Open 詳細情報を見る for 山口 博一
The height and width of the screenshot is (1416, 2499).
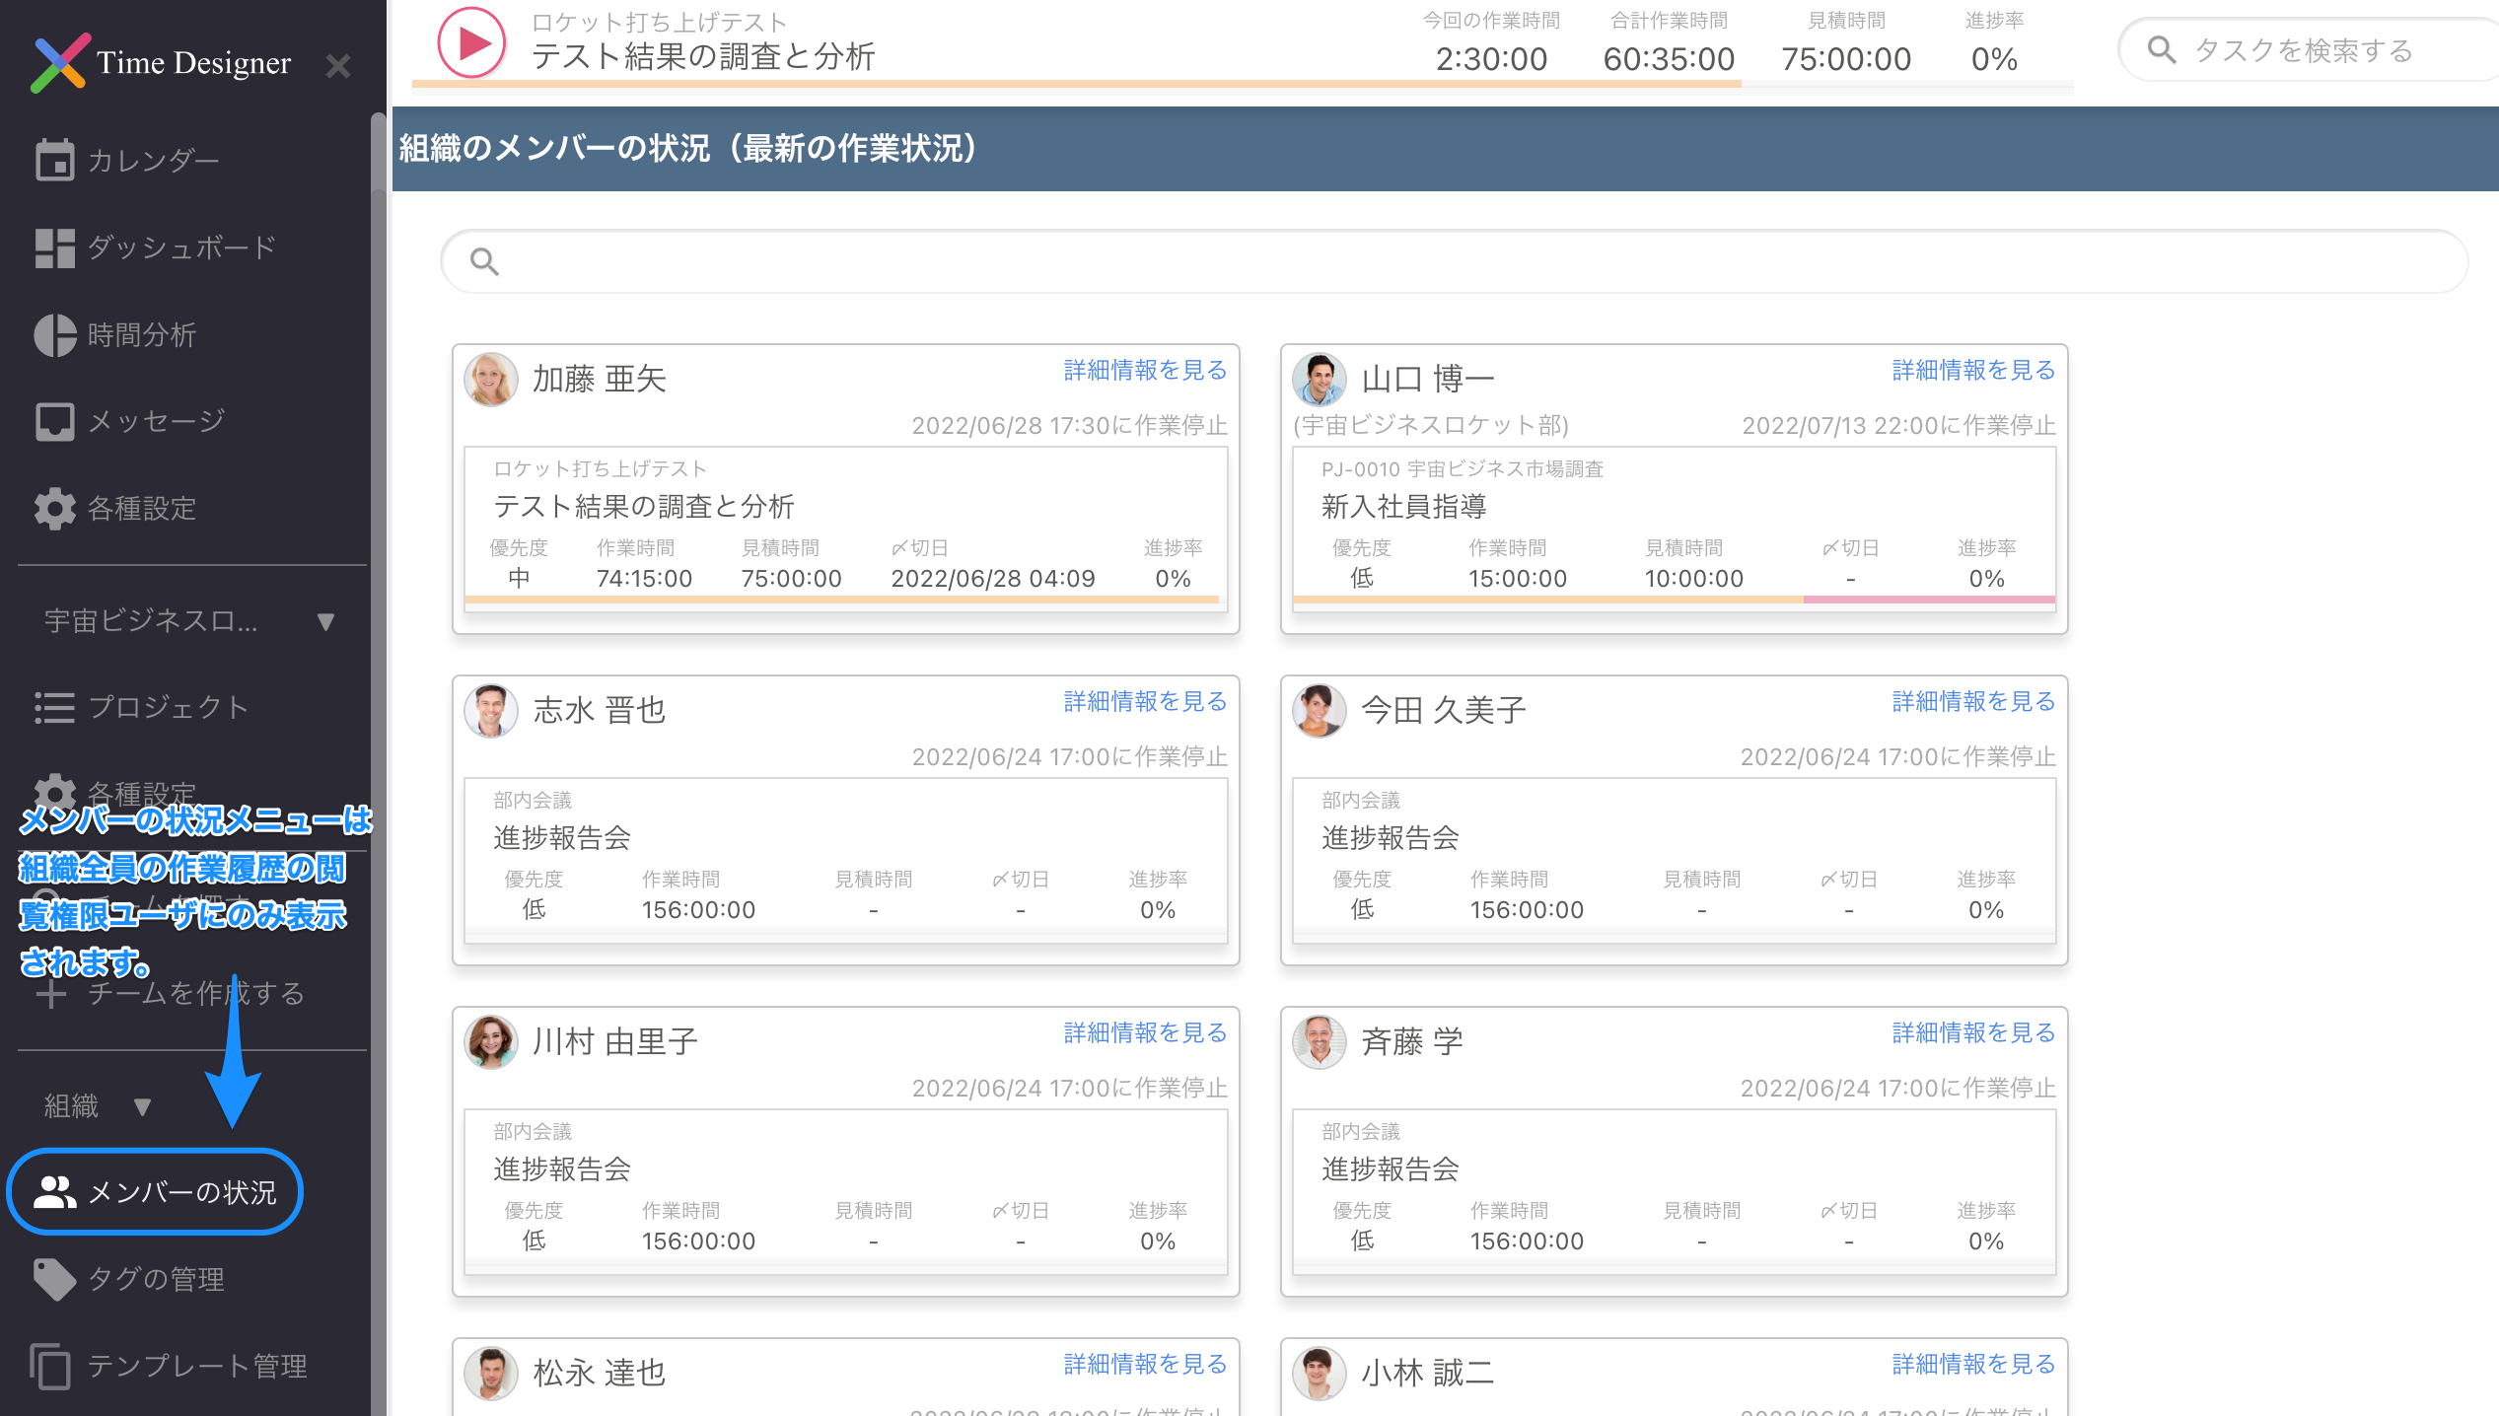point(1973,371)
